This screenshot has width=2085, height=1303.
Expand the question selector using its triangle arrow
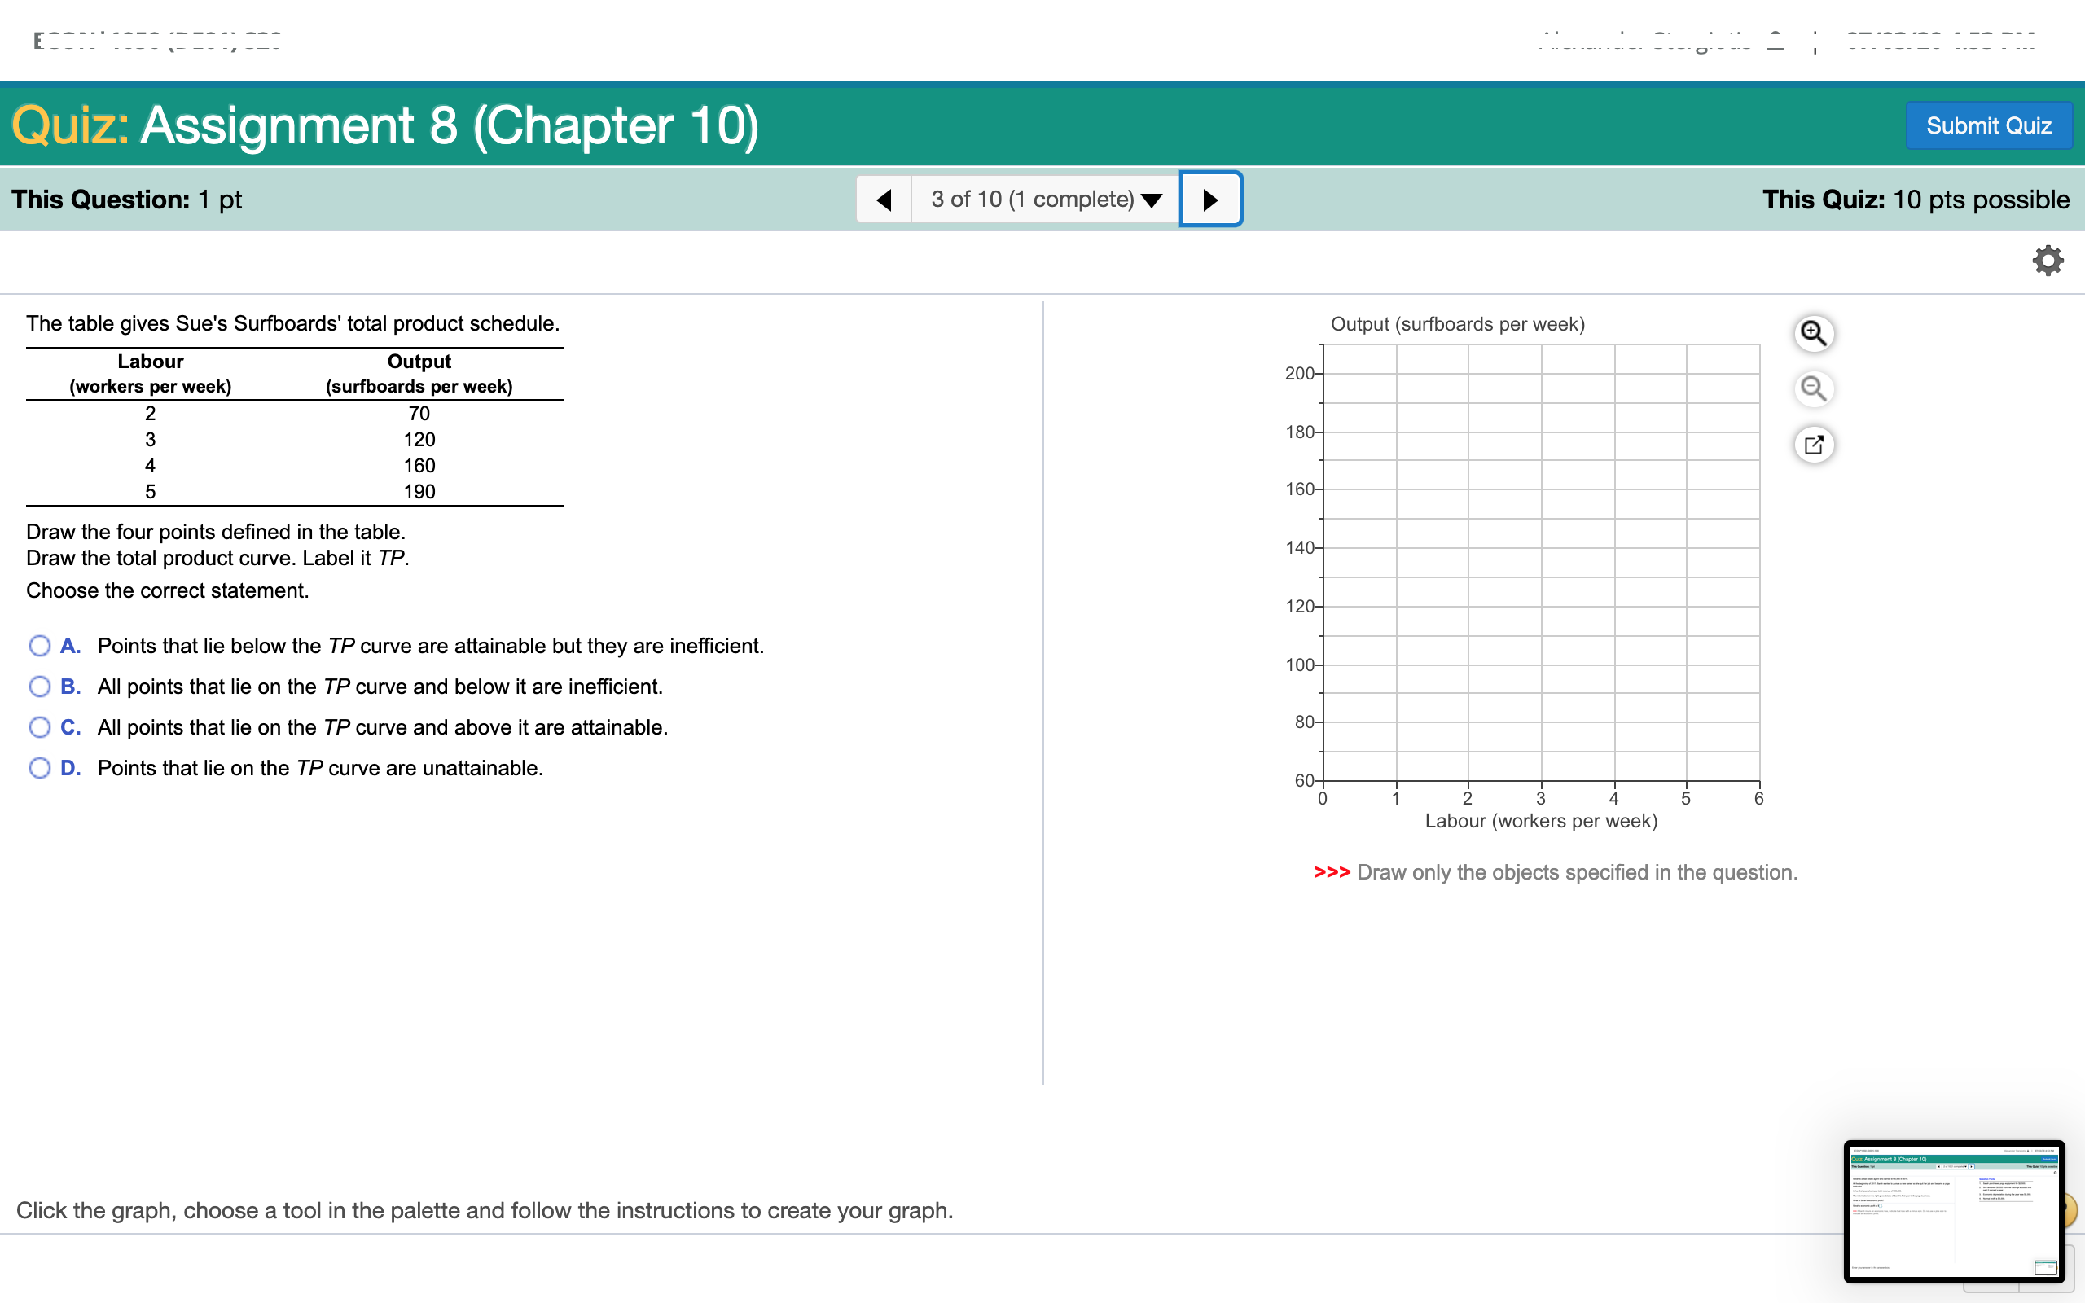click(1152, 201)
